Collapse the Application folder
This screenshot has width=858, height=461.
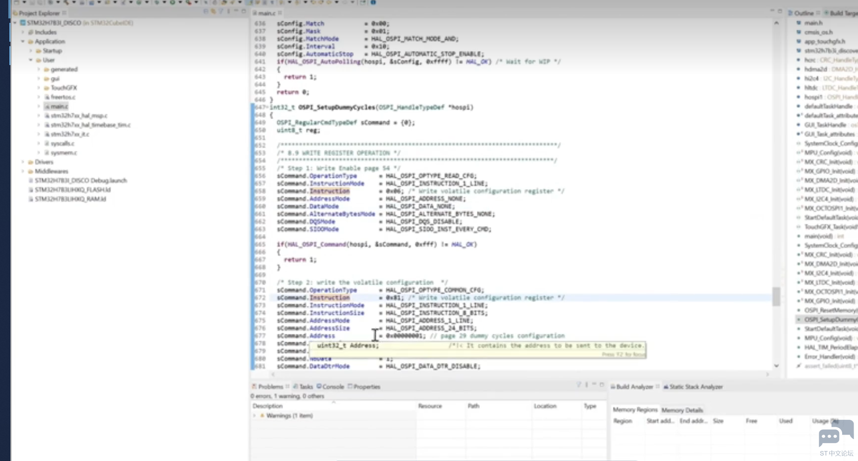click(23, 42)
